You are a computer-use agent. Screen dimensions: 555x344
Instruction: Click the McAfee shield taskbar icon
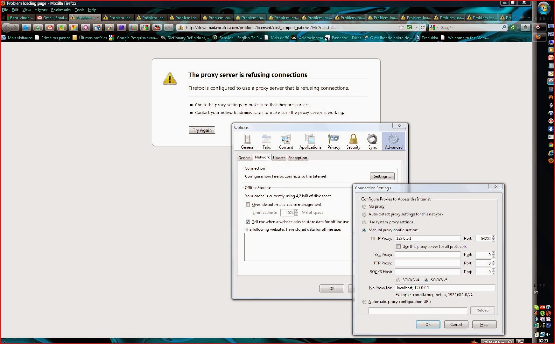tap(538, 27)
